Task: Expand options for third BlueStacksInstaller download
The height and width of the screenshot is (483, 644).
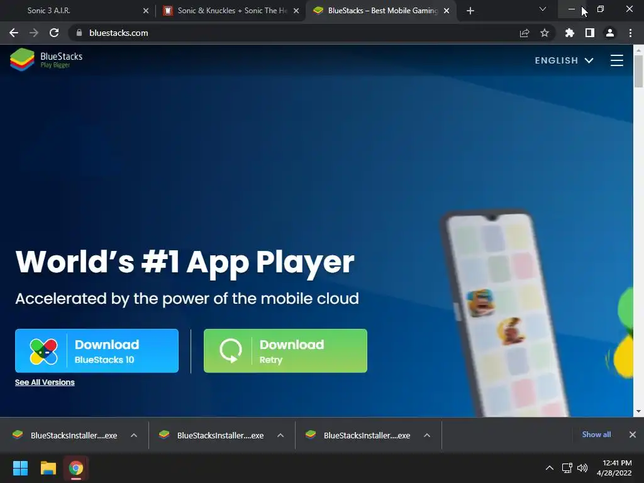Action: point(427,435)
